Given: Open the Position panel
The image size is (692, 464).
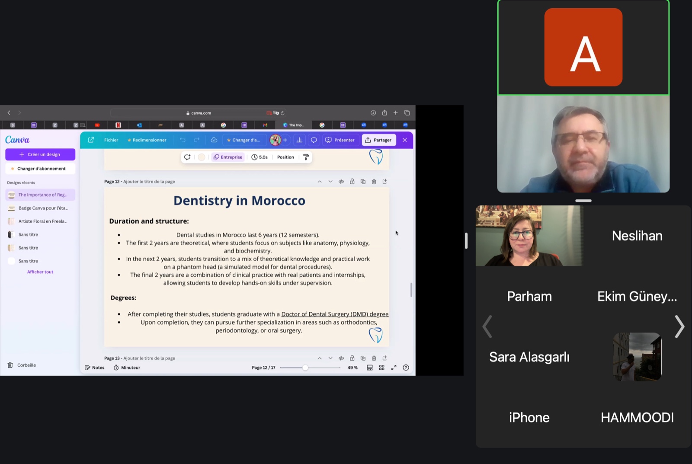Looking at the screenshot, I should (x=285, y=157).
